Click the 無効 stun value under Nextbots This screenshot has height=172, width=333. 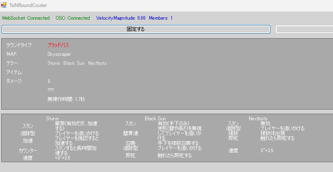click(x=265, y=124)
